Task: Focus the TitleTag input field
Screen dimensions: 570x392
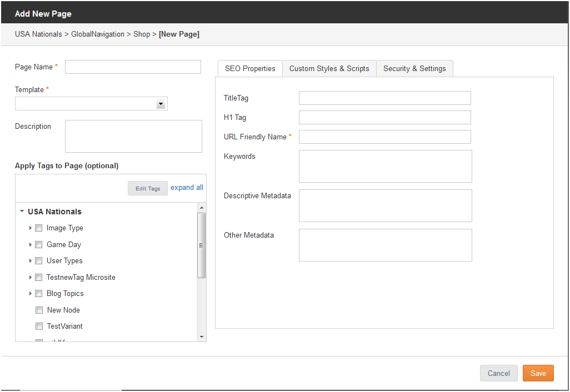Action: click(385, 98)
